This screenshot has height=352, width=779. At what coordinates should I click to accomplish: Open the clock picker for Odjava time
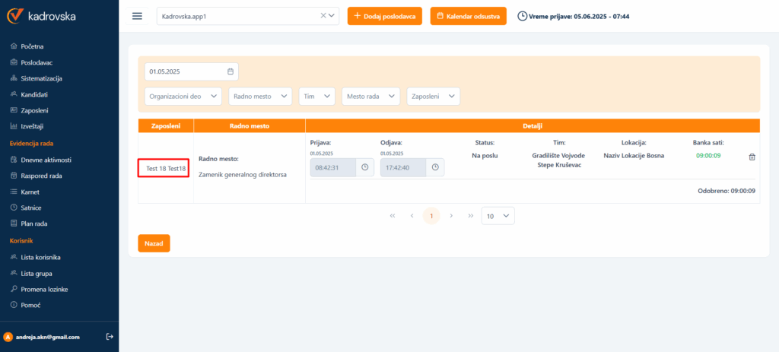point(435,167)
